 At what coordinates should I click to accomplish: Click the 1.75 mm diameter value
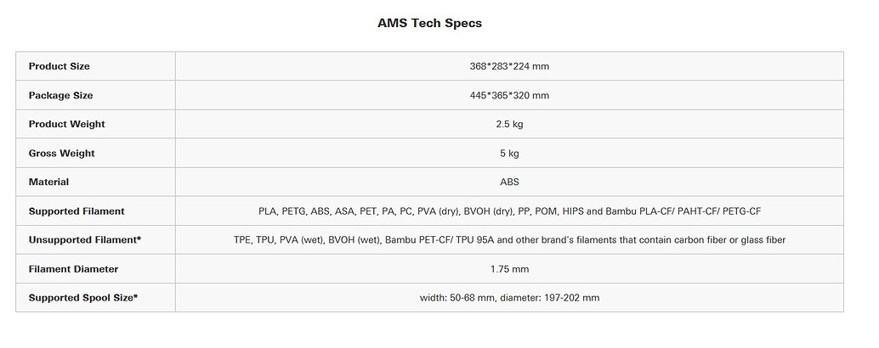click(x=509, y=269)
